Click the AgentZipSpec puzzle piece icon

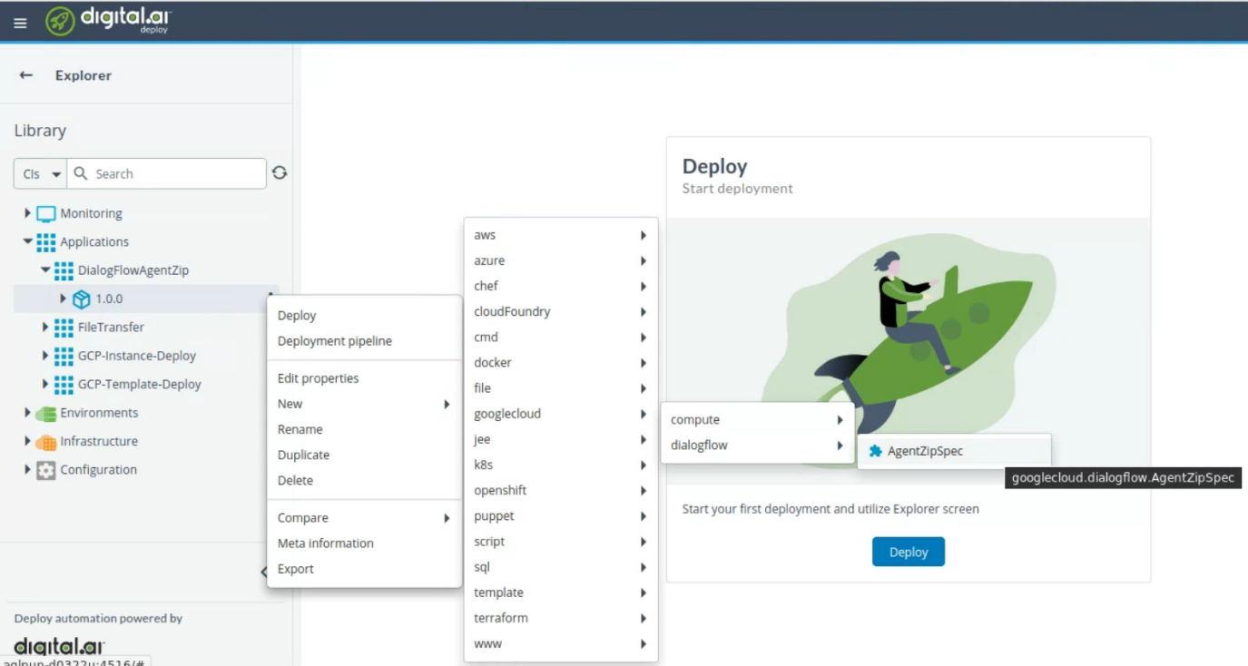pyautogui.click(x=875, y=451)
